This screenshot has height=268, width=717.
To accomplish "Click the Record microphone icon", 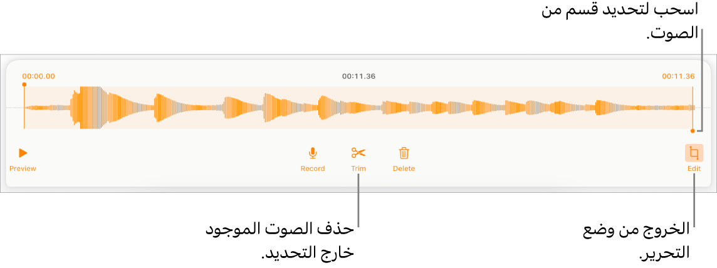I will [x=312, y=153].
